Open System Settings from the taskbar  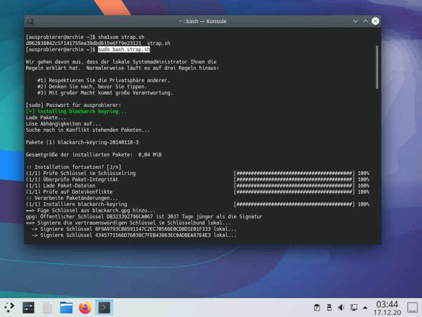29,307
